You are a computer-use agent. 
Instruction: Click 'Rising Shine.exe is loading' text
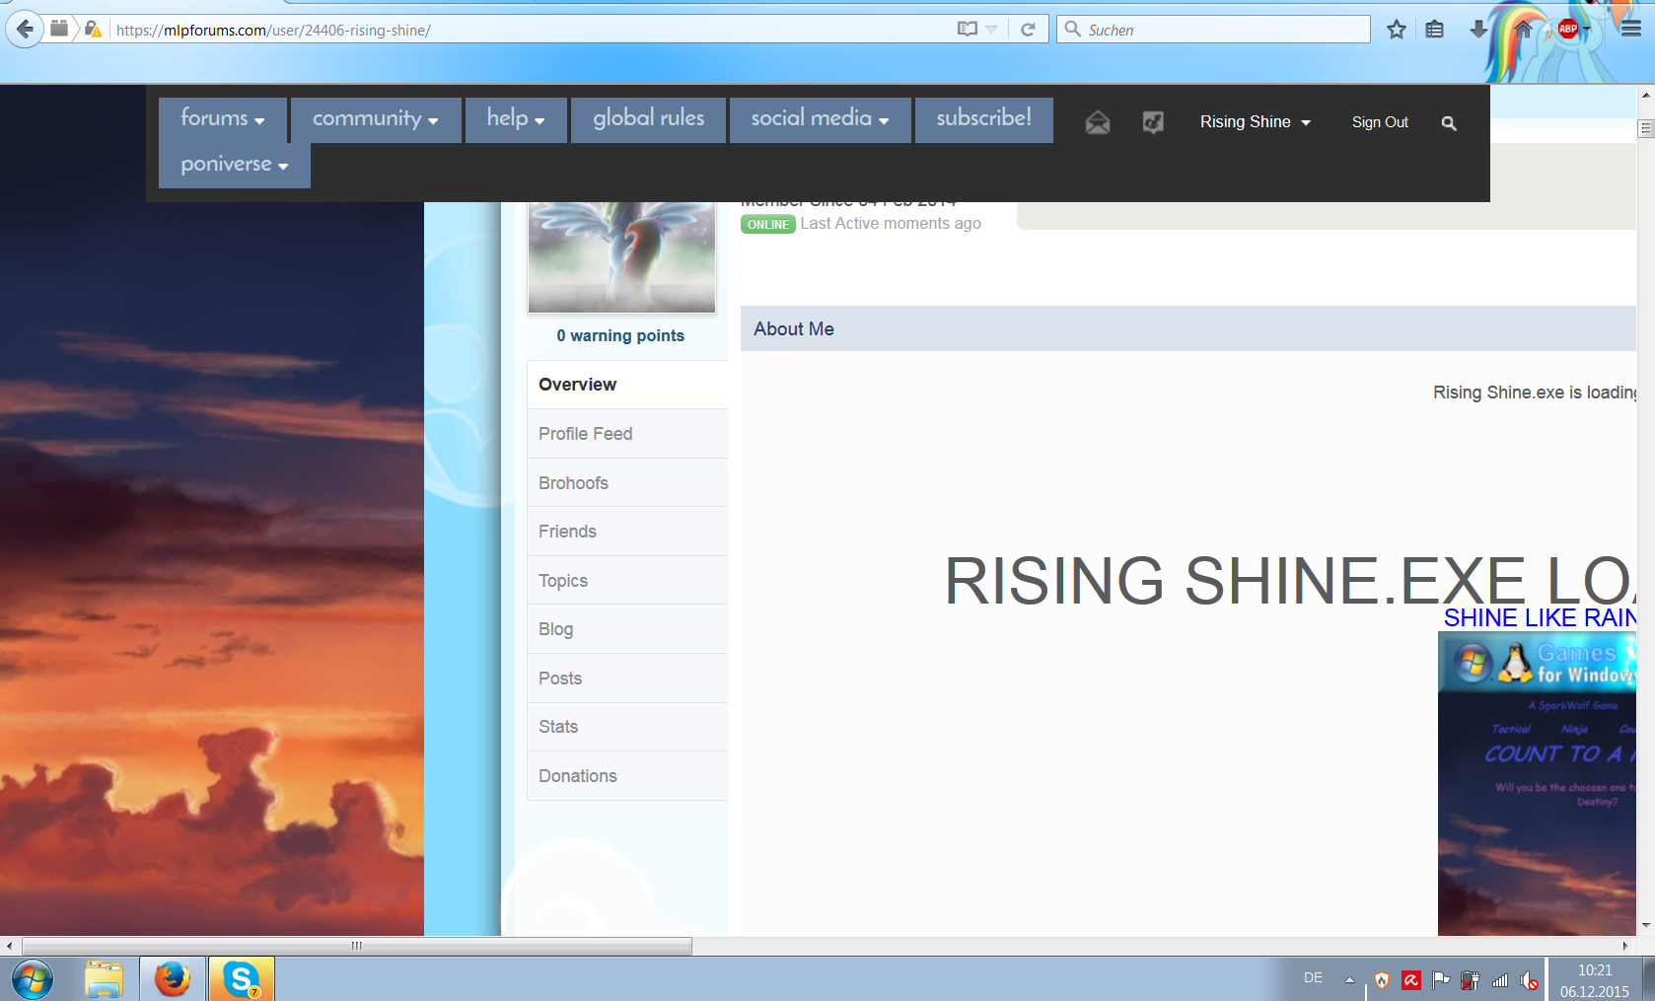pyautogui.click(x=1535, y=393)
